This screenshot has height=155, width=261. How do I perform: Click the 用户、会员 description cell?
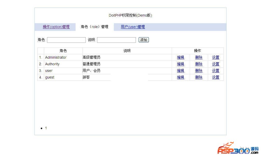pyautogui.click(x=127, y=71)
